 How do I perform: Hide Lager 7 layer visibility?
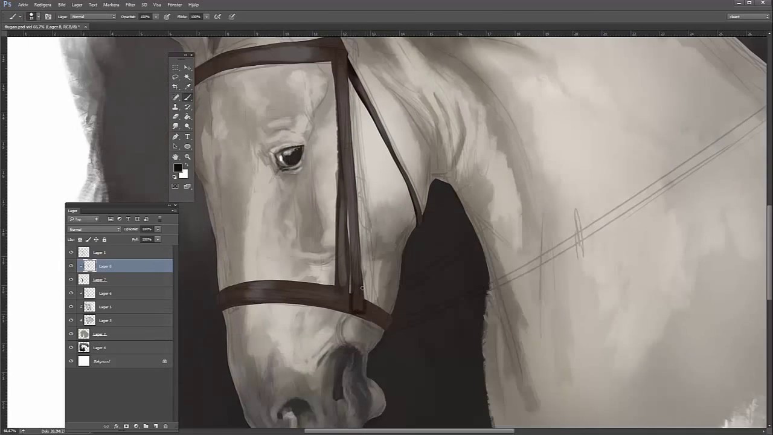tap(71, 280)
